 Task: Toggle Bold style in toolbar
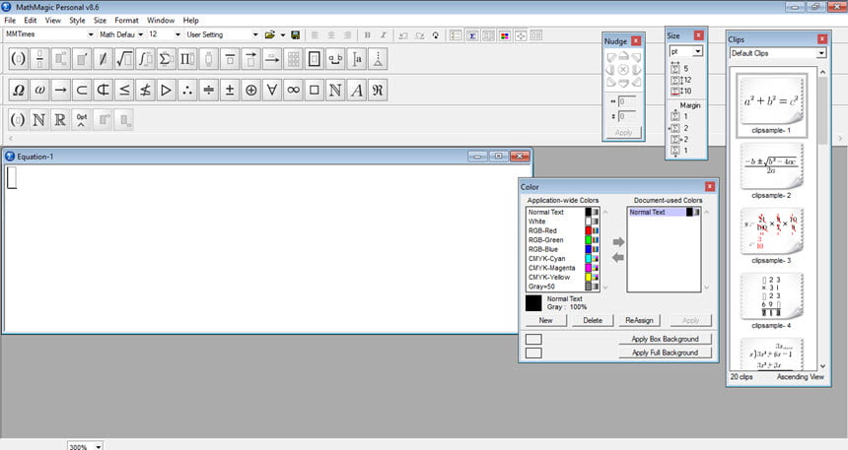tap(367, 35)
